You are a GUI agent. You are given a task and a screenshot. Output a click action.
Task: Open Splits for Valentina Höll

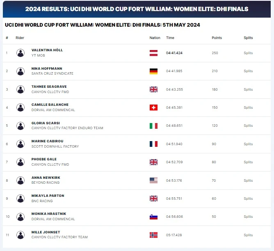248,53
